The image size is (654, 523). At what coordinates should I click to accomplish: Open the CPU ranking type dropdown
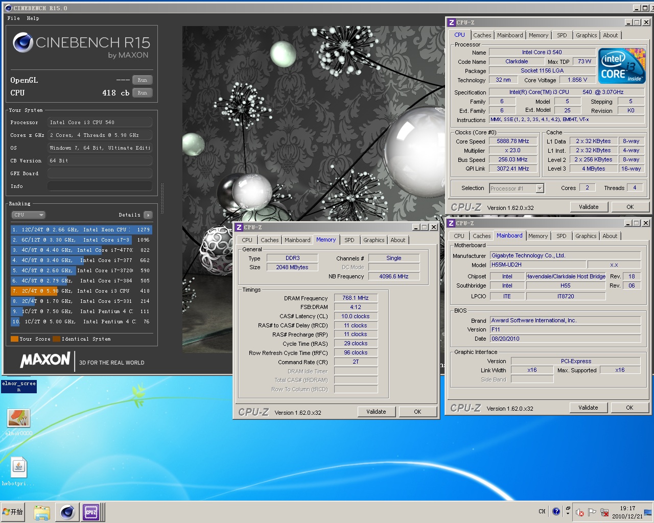(29, 215)
